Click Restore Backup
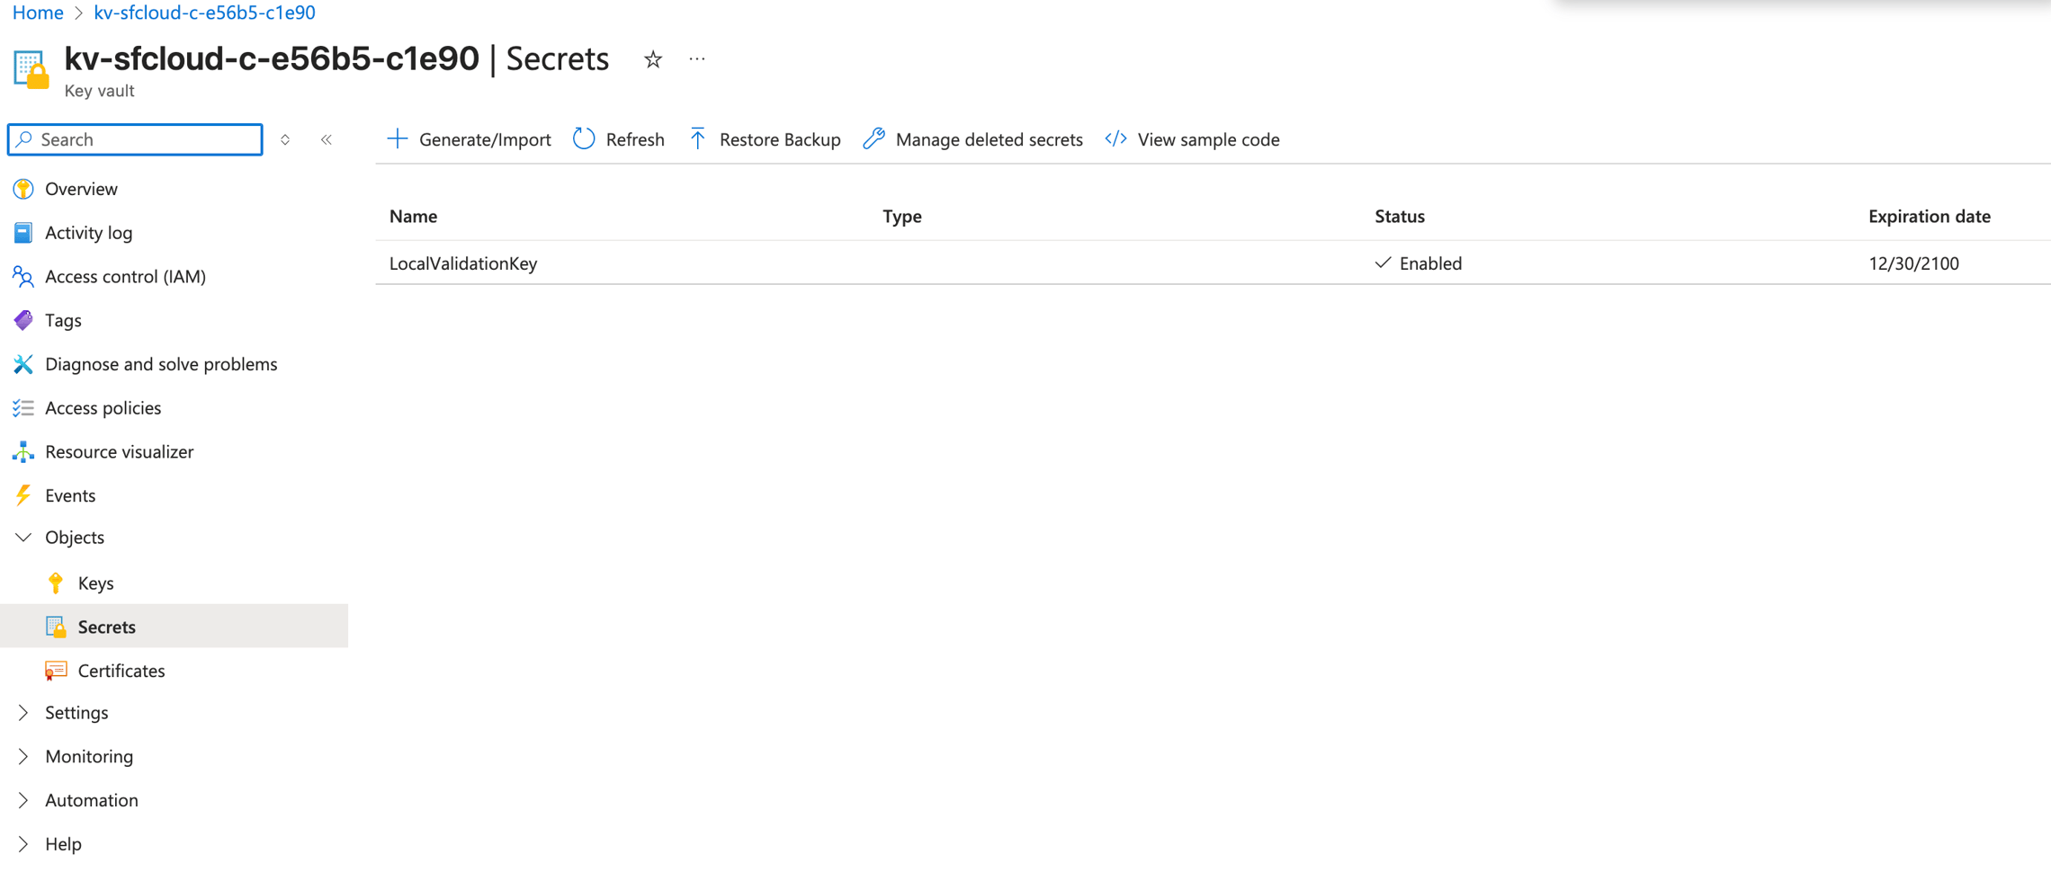The height and width of the screenshot is (890, 2051). (765, 139)
